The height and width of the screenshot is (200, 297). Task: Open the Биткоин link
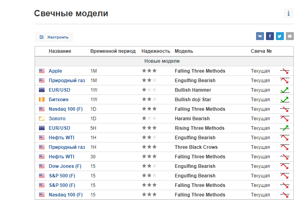58,100
